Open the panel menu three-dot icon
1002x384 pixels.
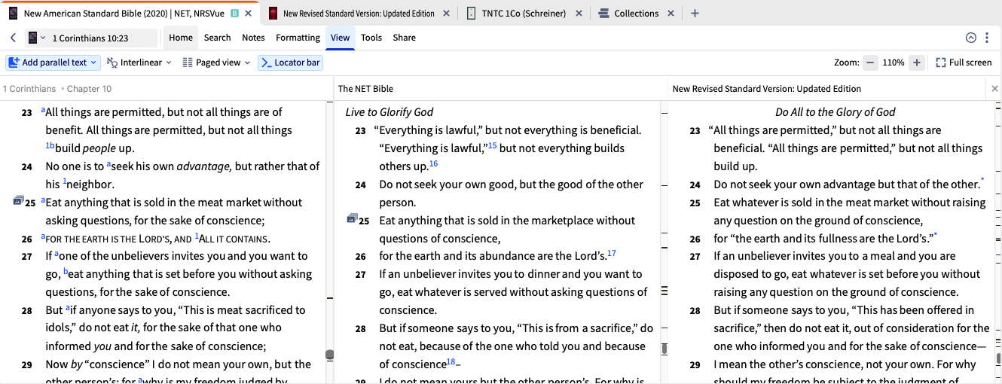point(987,38)
